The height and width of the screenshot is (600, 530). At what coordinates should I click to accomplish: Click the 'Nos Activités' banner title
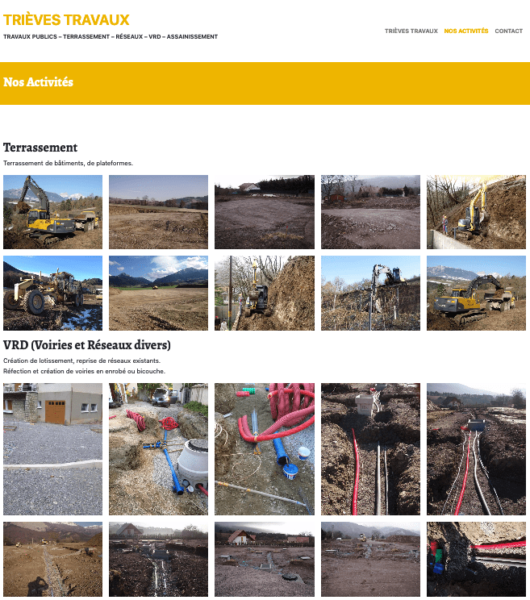coord(38,82)
